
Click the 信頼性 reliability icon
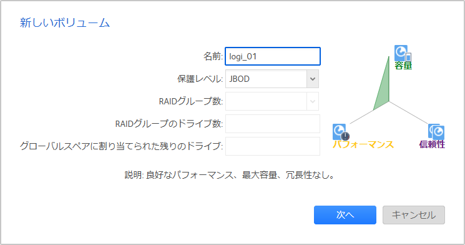[x=436, y=132]
